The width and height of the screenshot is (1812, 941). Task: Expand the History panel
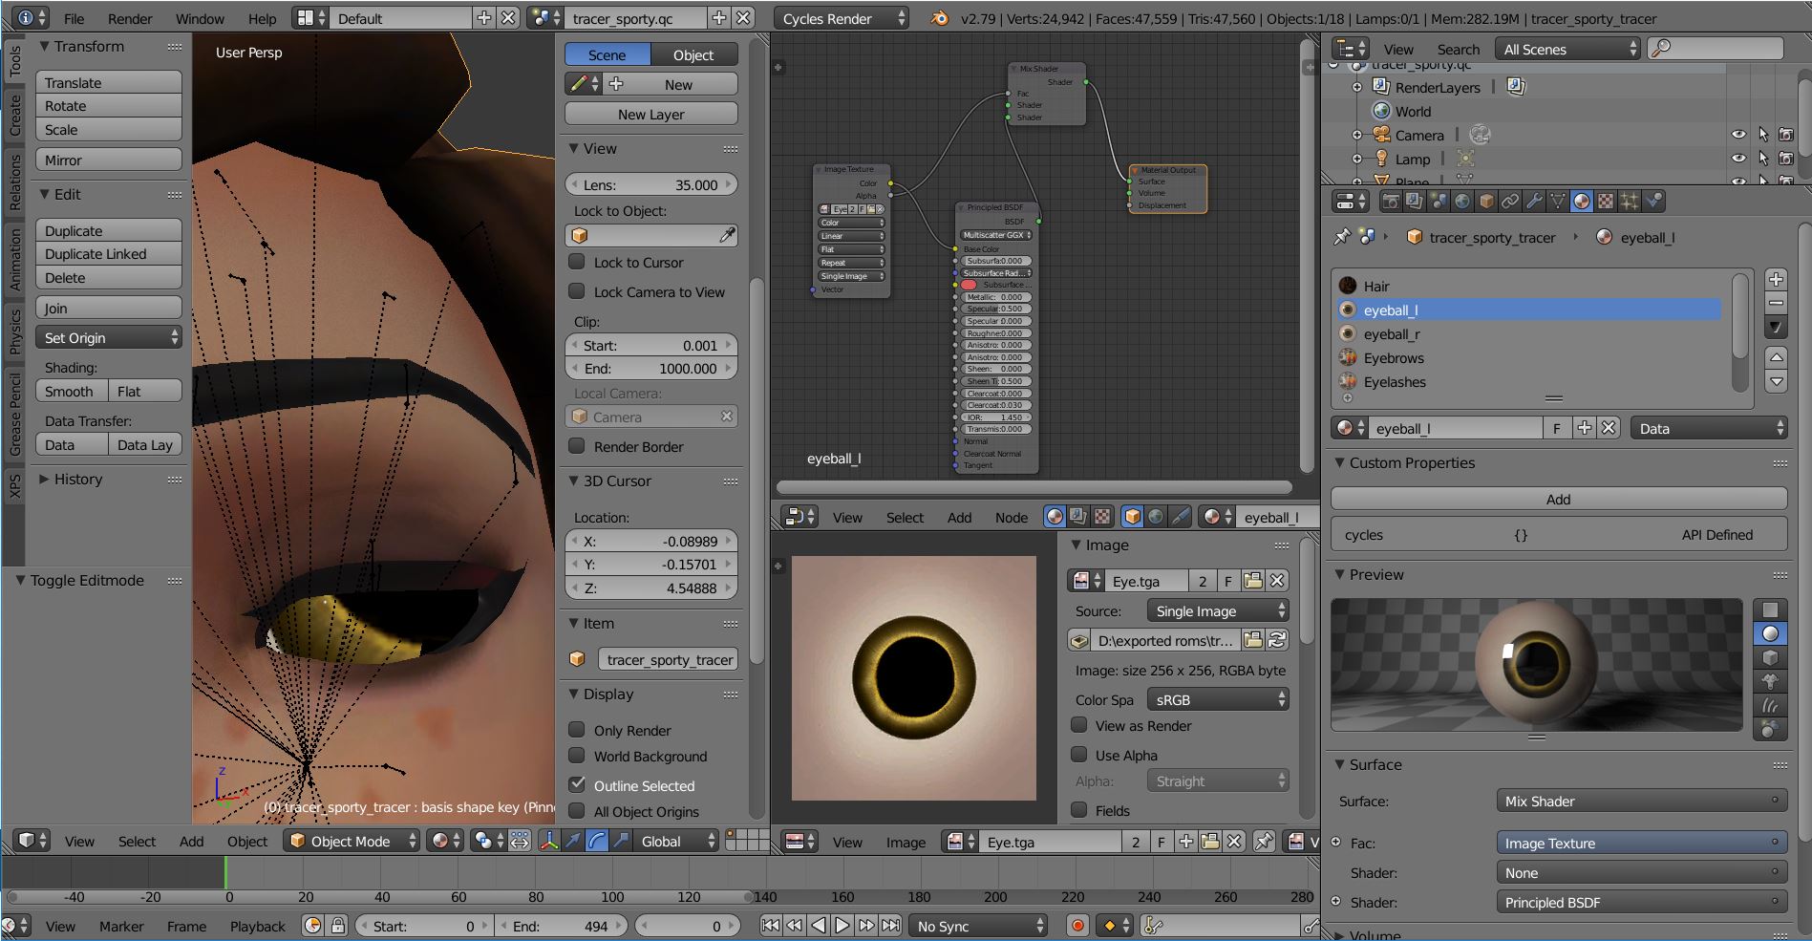tap(44, 479)
